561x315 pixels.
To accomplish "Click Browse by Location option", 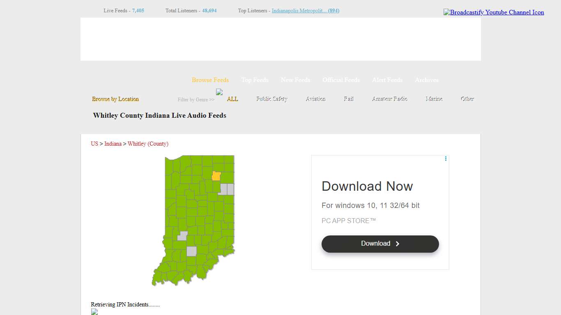I will coord(115,99).
